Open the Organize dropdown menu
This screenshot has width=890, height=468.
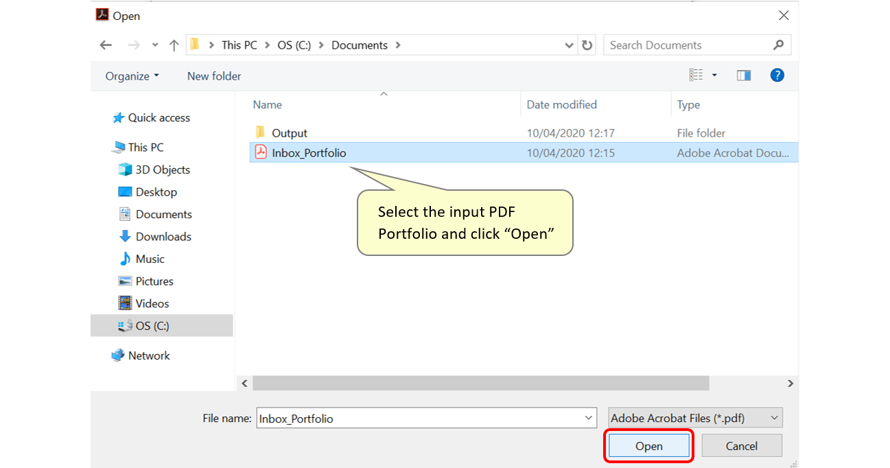pos(132,76)
